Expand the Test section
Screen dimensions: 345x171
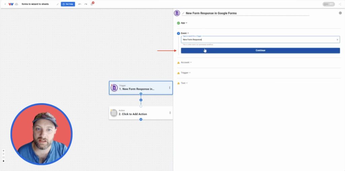[x=184, y=83]
